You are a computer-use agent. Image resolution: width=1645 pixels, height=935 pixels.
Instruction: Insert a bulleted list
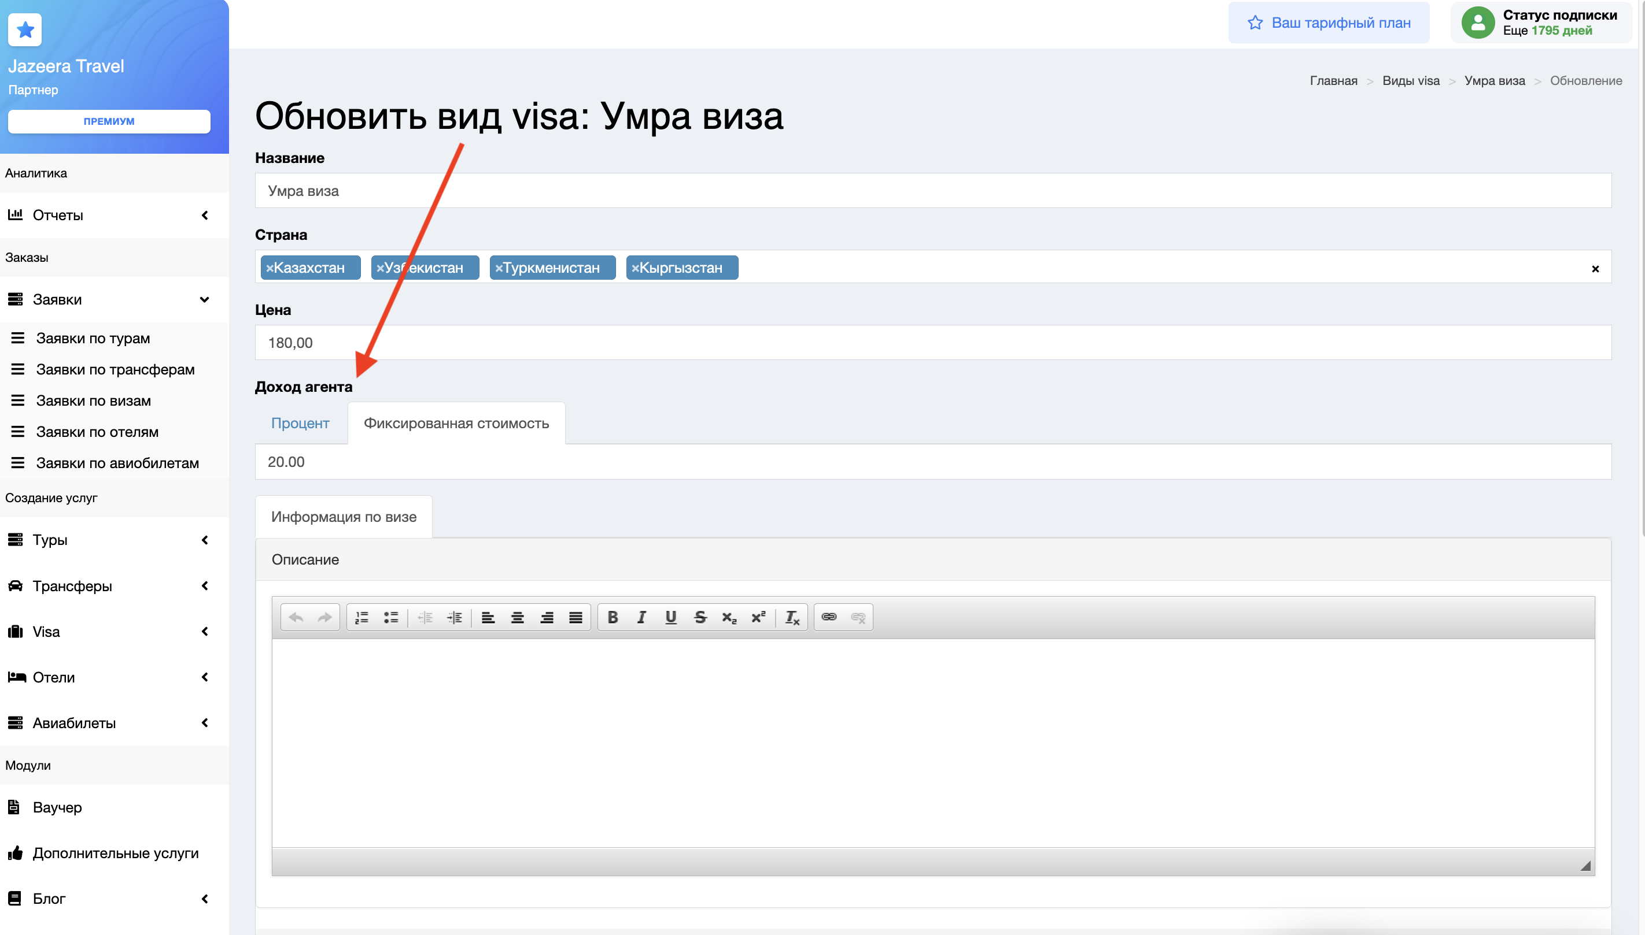390,617
